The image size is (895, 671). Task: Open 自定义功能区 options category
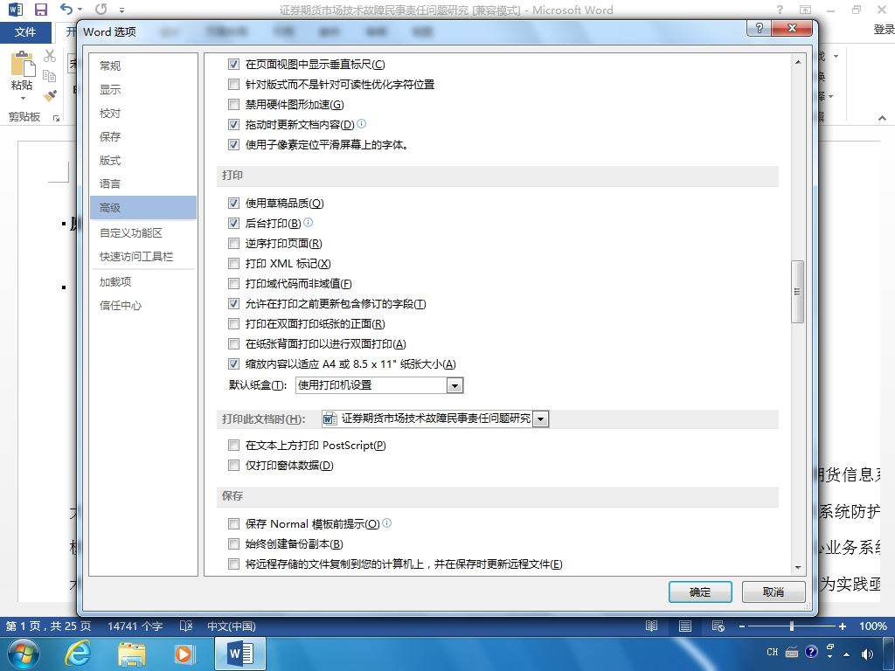142,232
